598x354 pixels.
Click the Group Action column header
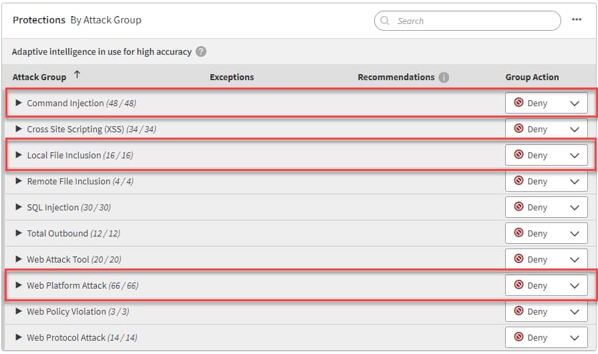tap(532, 77)
